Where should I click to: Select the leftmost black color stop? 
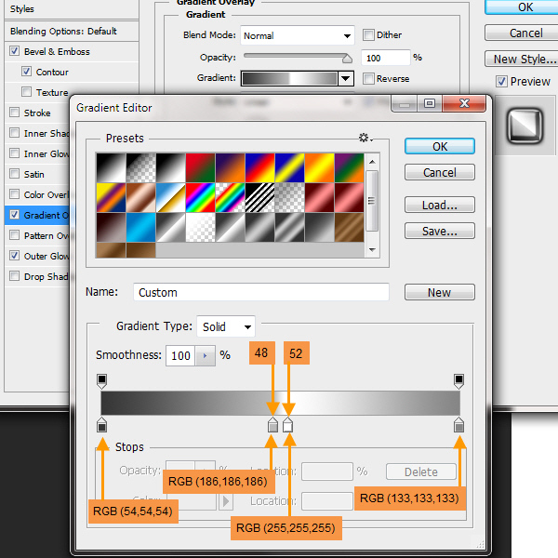point(102,426)
